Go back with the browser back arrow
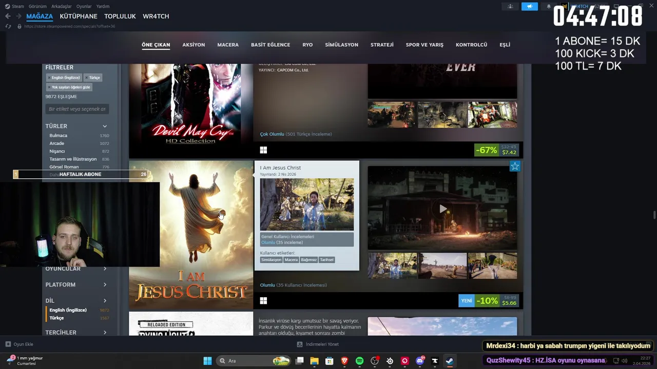The image size is (657, 369). click(8, 16)
